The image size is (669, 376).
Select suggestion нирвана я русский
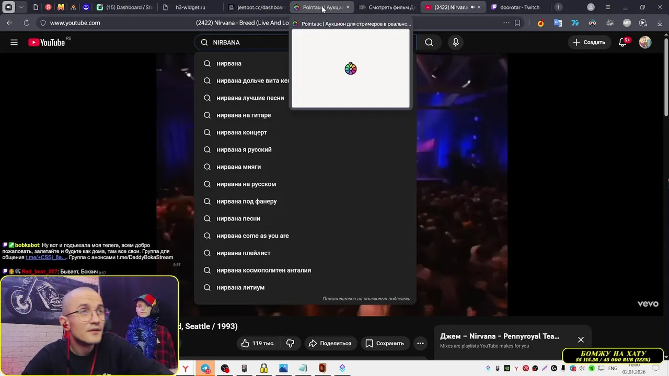tap(305, 149)
